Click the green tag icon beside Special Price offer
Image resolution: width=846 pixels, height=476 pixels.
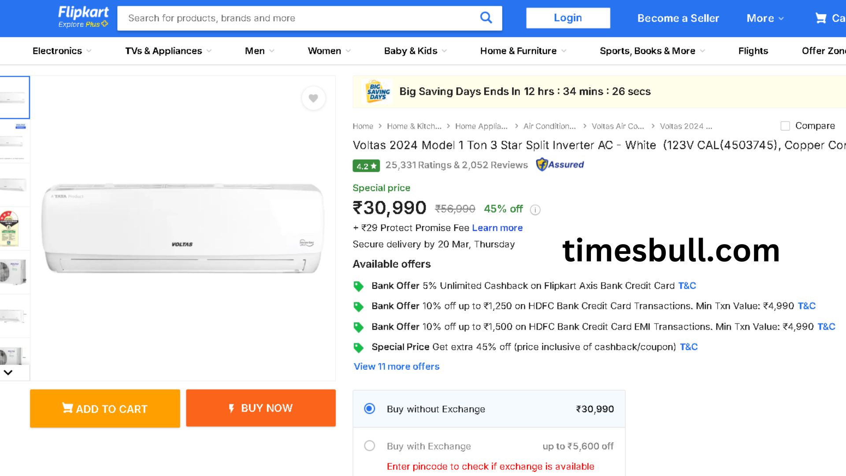pyautogui.click(x=359, y=348)
